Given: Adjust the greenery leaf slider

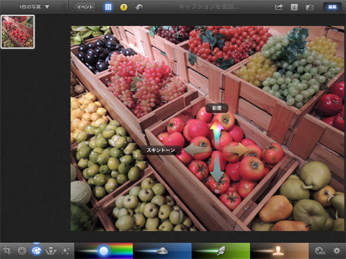Looking at the screenshot, I should (x=221, y=250).
